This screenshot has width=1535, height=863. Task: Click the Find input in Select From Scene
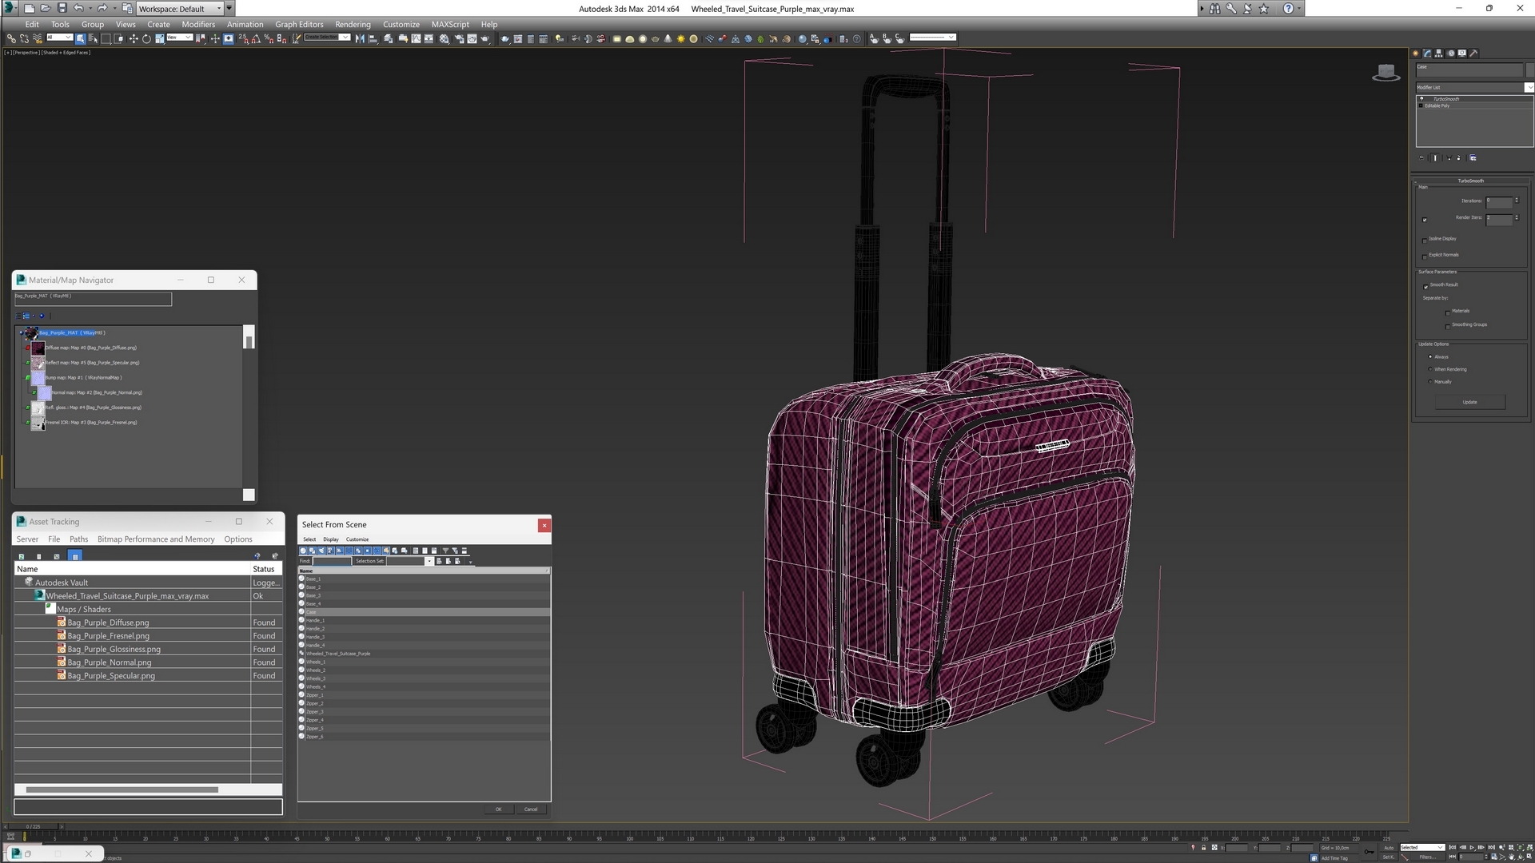331,561
